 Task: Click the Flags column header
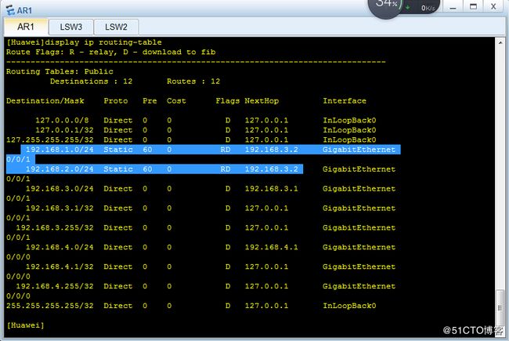point(228,101)
